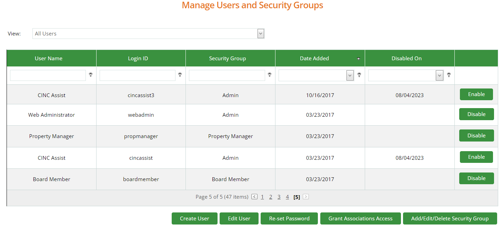Click the cincassist3 login ID cell
Viewport: 503px width, 230px height.
[141, 95]
